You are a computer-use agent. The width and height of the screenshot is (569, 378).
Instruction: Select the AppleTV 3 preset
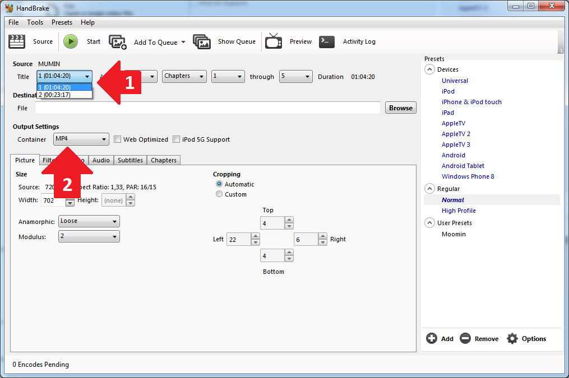[x=456, y=144]
